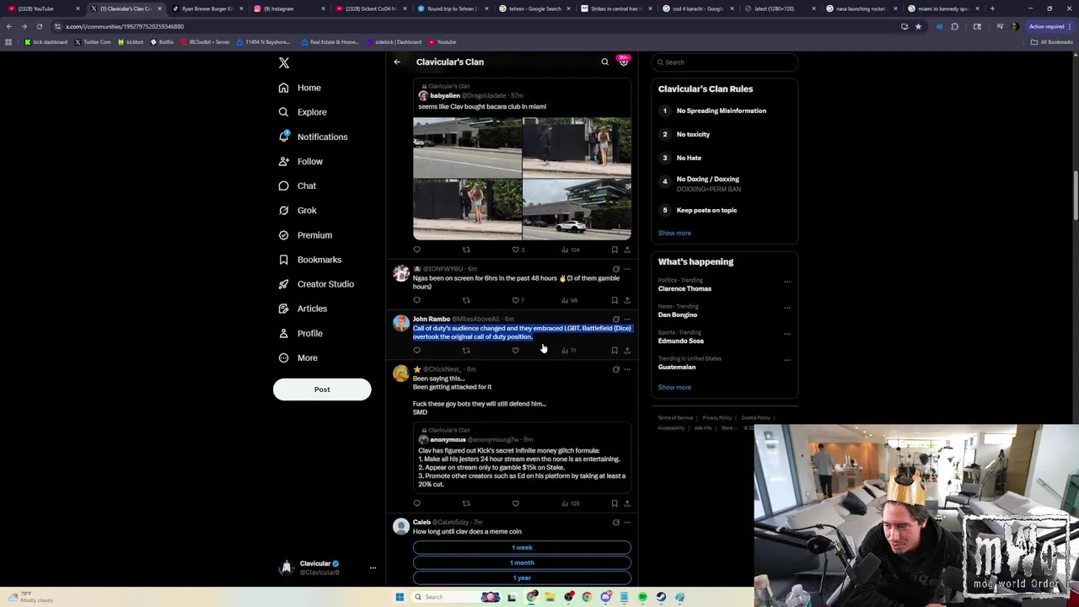The width and height of the screenshot is (1079, 607).
Task: Like John Rambo's Call of Duty post
Action: click(x=516, y=351)
